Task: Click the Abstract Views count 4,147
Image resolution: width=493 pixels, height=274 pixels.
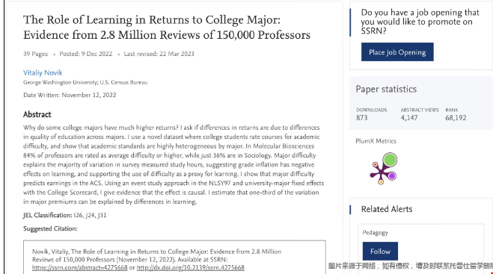Action: point(409,118)
